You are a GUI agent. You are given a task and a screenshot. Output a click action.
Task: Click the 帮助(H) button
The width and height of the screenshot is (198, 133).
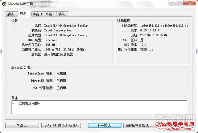[22, 125]
